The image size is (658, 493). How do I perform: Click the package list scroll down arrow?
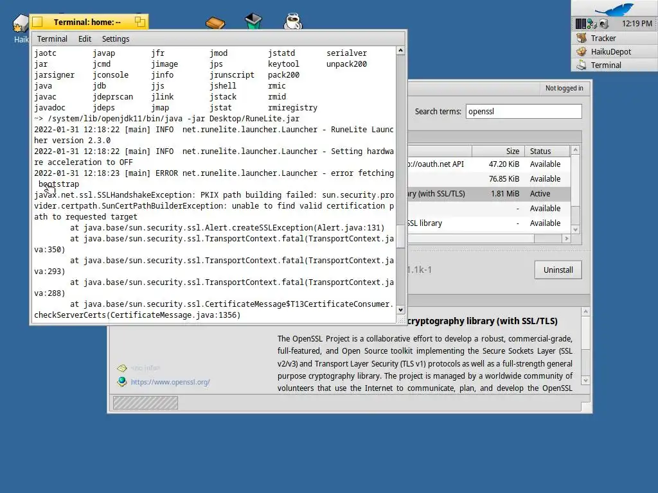[x=575, y=229]
